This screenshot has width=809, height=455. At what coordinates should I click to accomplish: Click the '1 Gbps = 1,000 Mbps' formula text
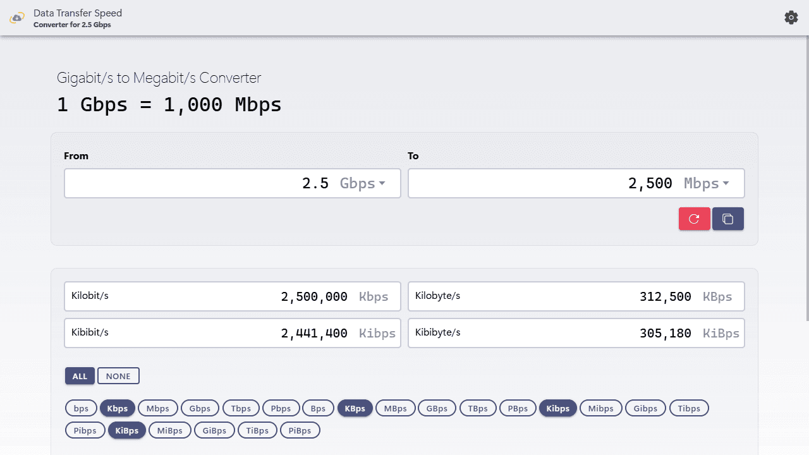pos(169,104)
